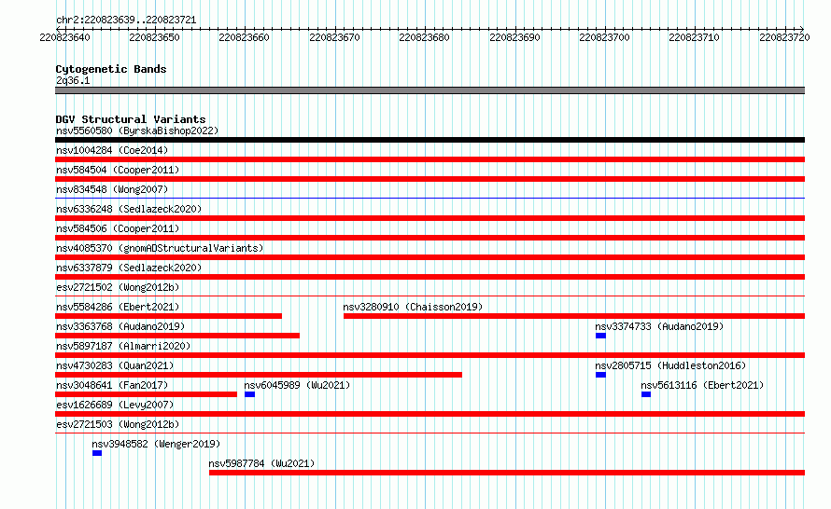Click ruler position 220823720

click(x=784, y=37)
